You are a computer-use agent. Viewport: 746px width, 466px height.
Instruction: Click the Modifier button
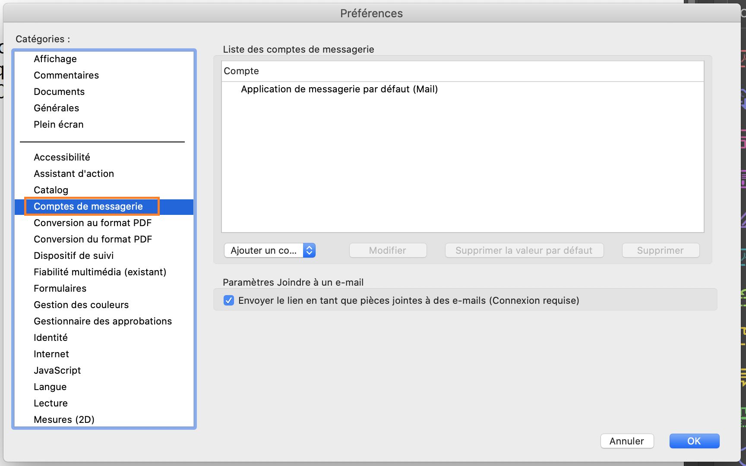(388, 250)
